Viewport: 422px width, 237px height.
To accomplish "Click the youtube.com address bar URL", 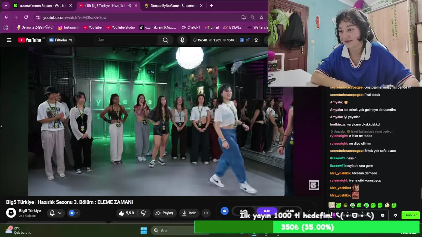I will tap(75, 17).
